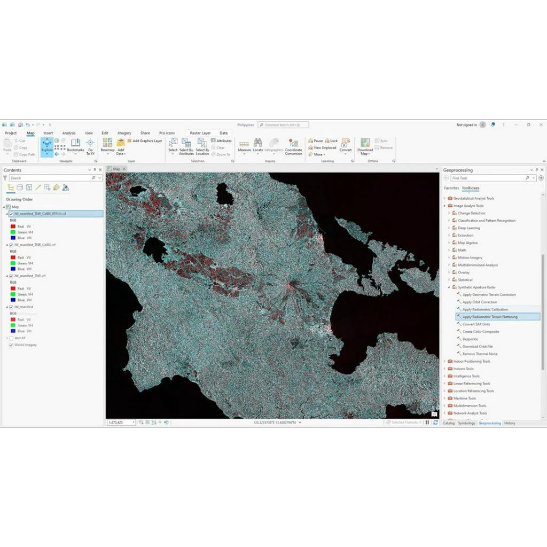This screenshot has height=547, width=547.
Task: Activate the Measure tool
Action: tap(244, 145)
